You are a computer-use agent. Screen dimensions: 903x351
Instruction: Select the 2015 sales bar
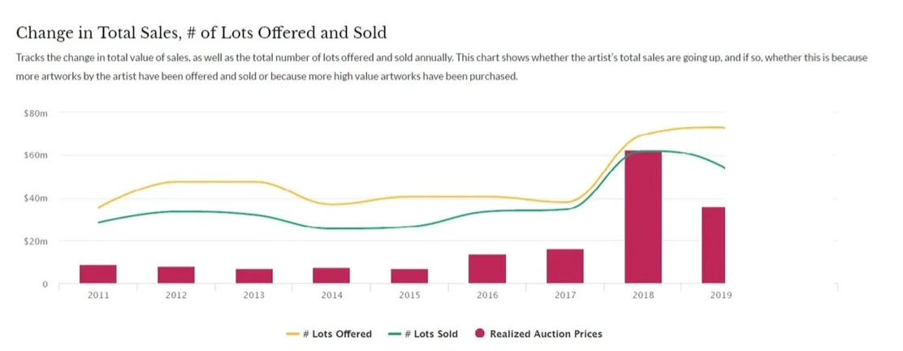[409, 275]
